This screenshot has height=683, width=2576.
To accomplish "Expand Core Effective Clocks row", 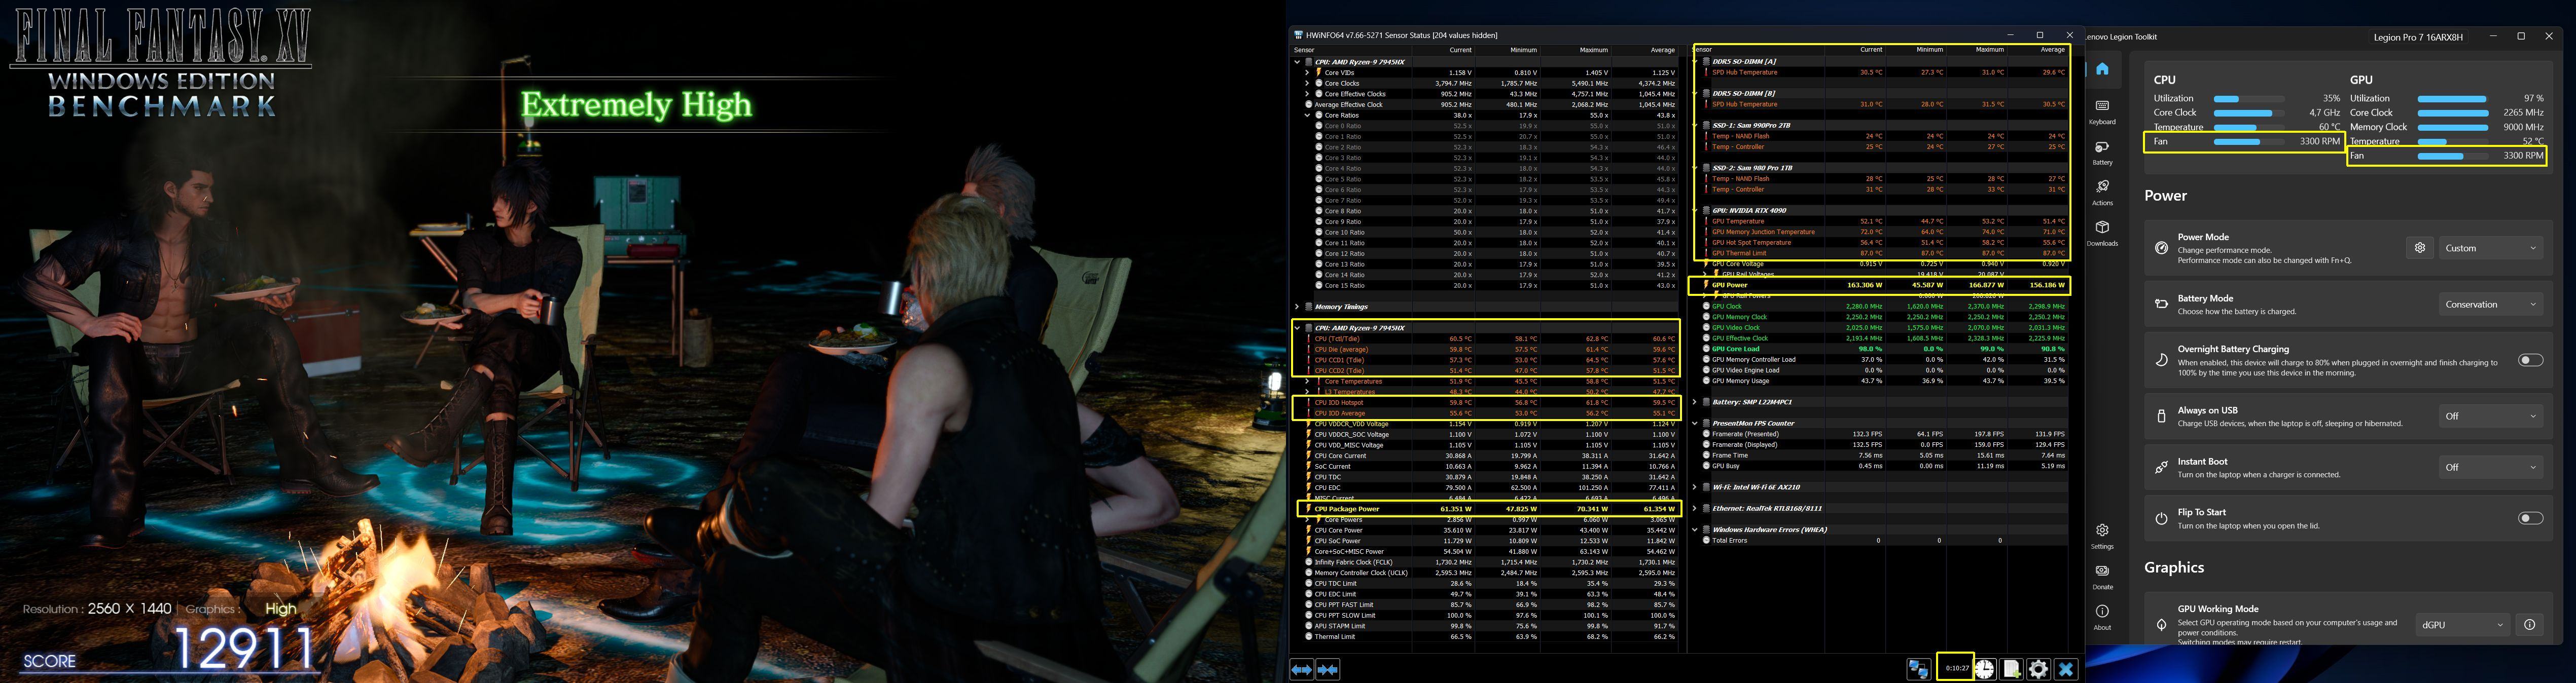I will [1307, 94].
